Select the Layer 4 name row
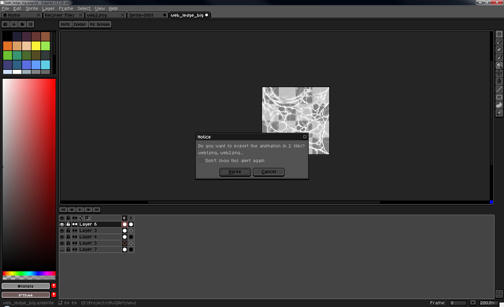 (x=99, y=237)
